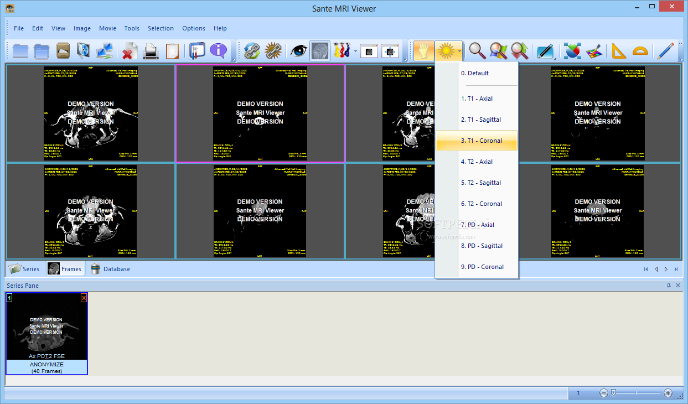Open the dropdown arrow beside people figures icon
This screenshot has height=404, width=688.
355,51
